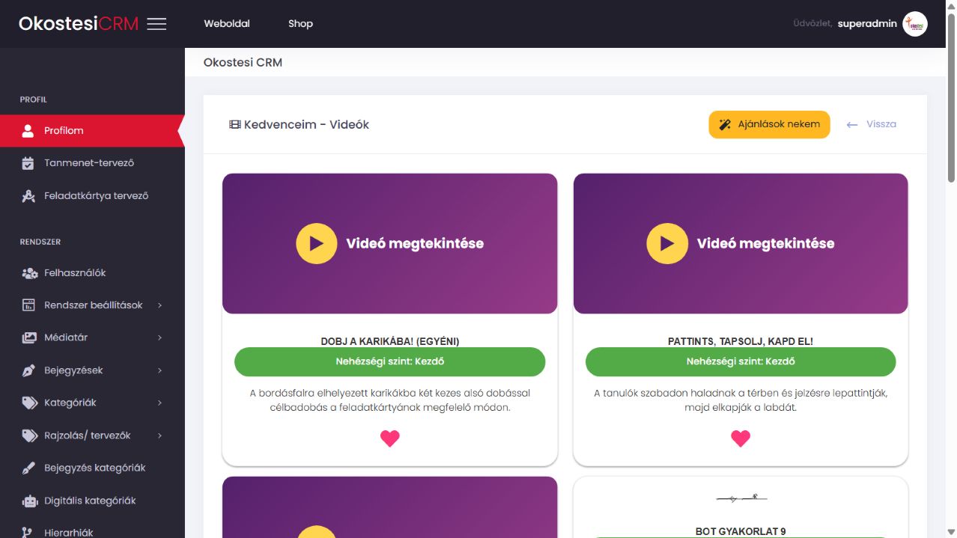Click the Hierarhiák branch icon
Screen dimensions: 957x538
click(28, 532)
